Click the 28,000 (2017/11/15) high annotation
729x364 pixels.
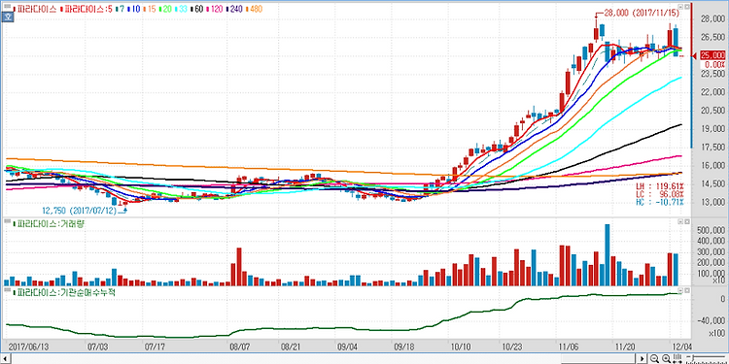coord(641,13)
